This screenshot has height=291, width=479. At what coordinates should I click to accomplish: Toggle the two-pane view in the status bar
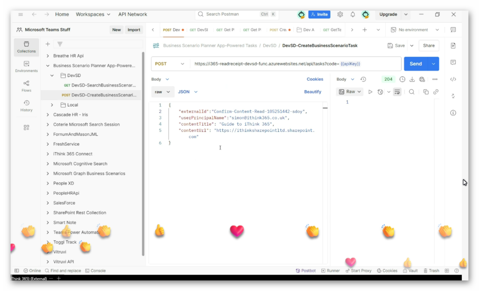click(447, 270)
